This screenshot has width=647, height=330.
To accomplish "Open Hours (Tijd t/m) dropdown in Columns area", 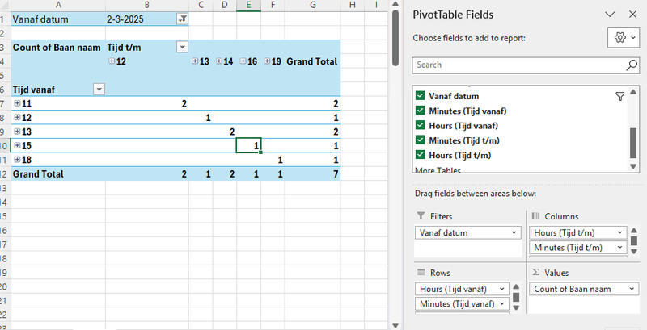I will click(620, 232).
